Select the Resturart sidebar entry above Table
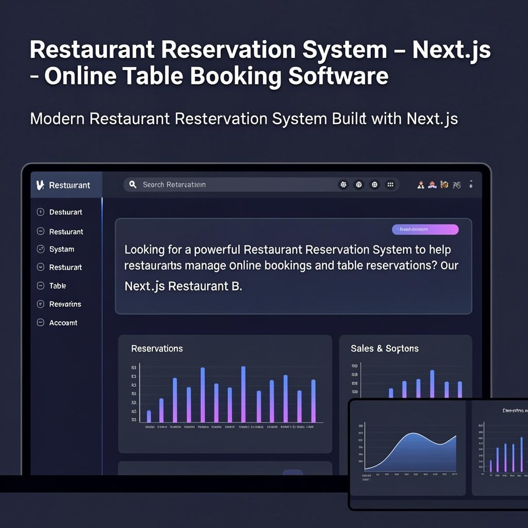Screen dimensions: 528x528 pos(65,268)
